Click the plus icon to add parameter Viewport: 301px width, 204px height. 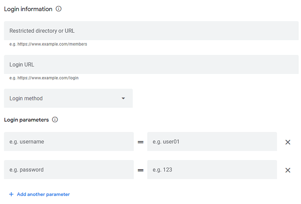point(11,194)
